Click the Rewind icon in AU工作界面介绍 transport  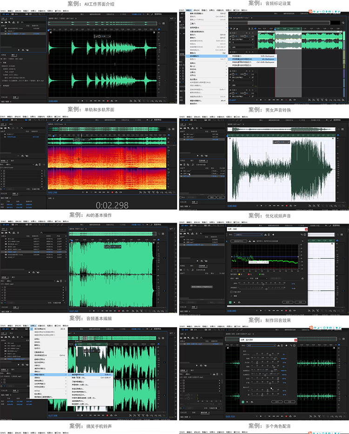(95, 101)
